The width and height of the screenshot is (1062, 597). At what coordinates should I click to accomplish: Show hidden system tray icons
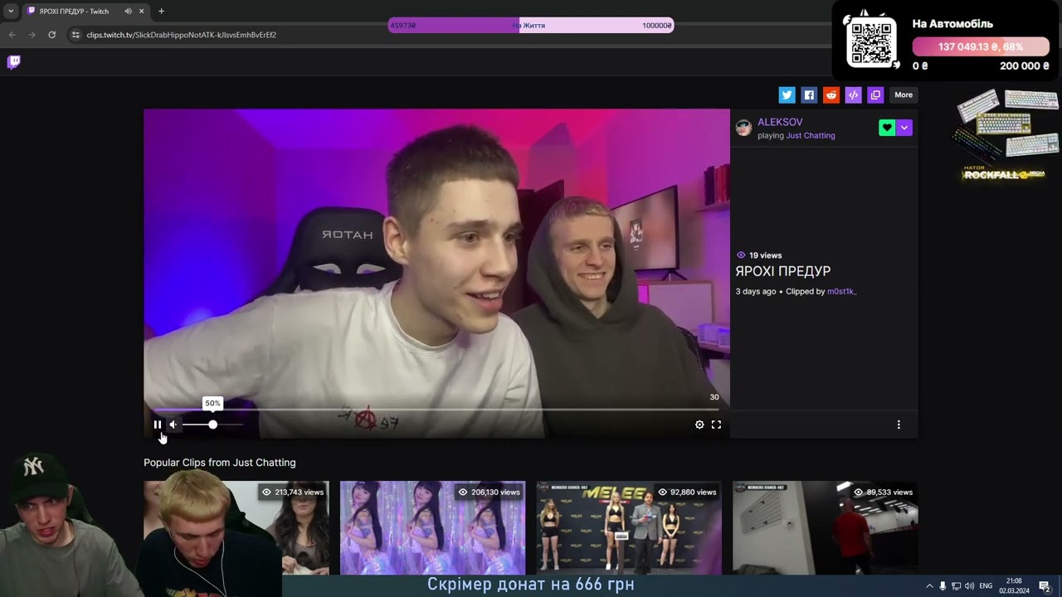929,586
